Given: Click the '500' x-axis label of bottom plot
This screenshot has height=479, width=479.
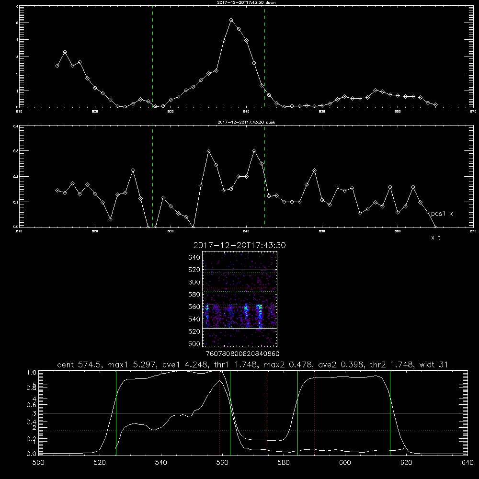Looking at the screenshot, I should (38, 463).
